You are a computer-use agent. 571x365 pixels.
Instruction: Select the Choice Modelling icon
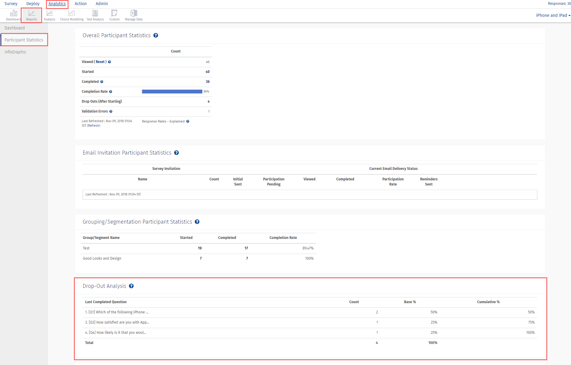(x=72, y=15)
